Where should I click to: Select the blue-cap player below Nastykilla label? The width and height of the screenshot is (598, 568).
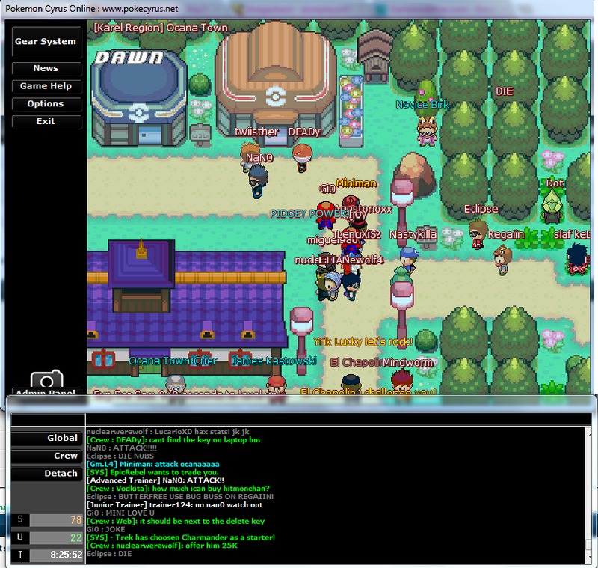408,260
